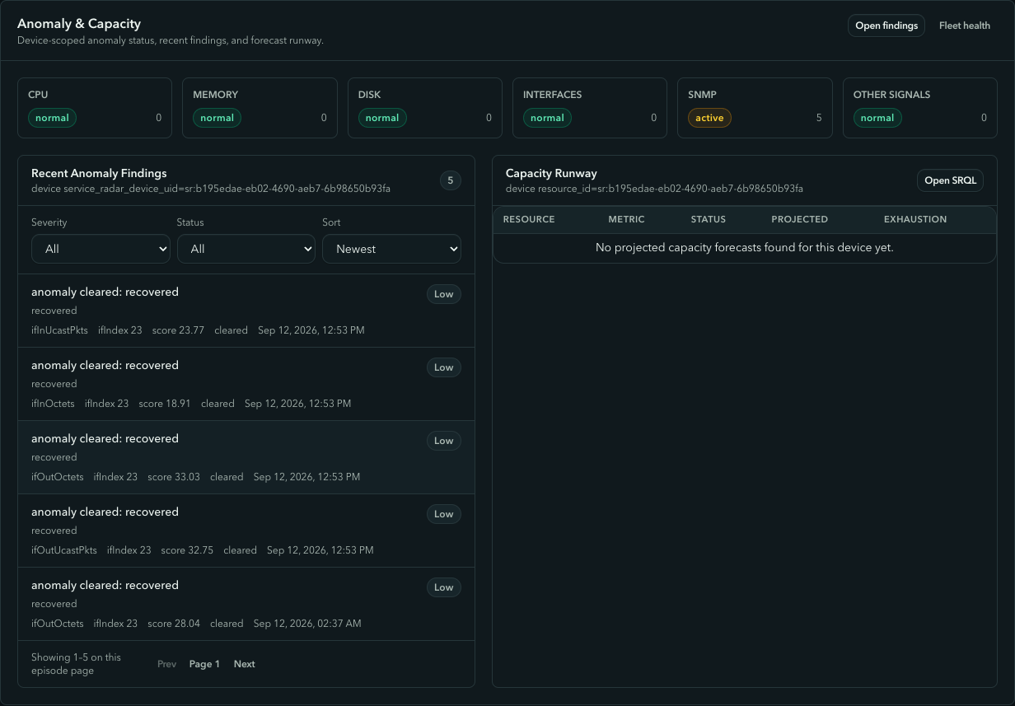Open the ifInOctets score 18.91 finding

246,384
